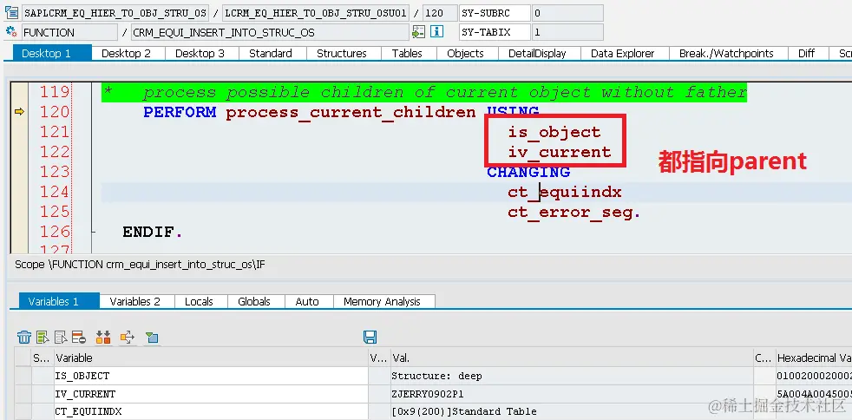
Task: Click line number 119 in the gutter
Action: (x=55, y=92)
